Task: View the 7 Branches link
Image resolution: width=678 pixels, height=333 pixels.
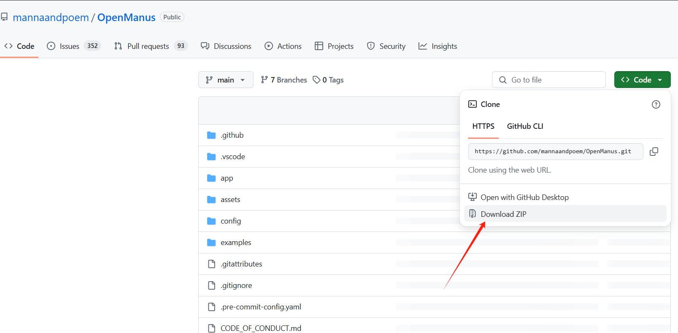Action: click(x=284, y=80)
